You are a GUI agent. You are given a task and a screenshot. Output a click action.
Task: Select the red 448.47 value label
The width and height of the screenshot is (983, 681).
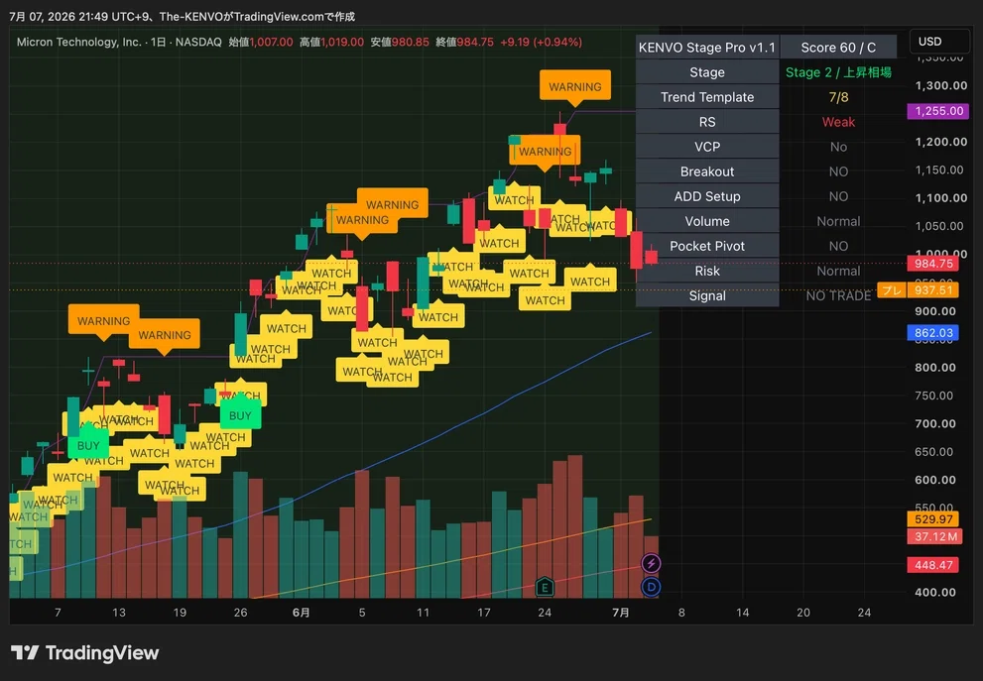click(933, 565)
